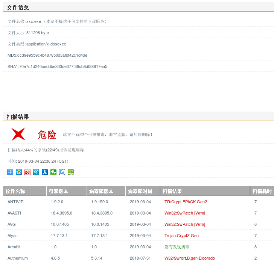Screen dimensions: 274x263
Task: Select the SHA1 hash line
Action: pyautogui.click(x=57, y=67)
